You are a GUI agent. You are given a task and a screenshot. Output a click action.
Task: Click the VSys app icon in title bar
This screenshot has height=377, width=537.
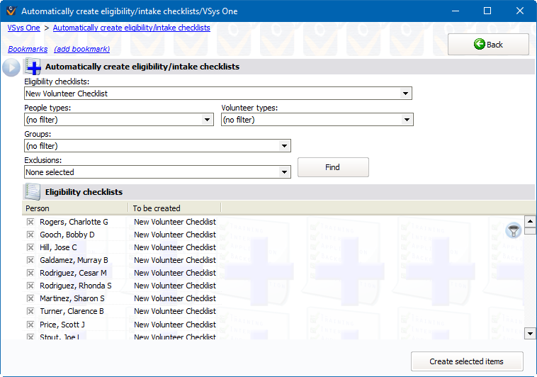[x=10, y=11]
